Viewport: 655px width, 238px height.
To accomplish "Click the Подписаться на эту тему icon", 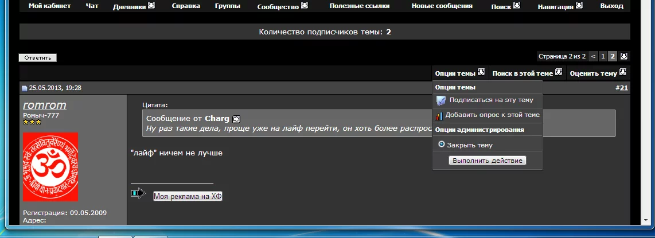I will (x=441, y=100).
